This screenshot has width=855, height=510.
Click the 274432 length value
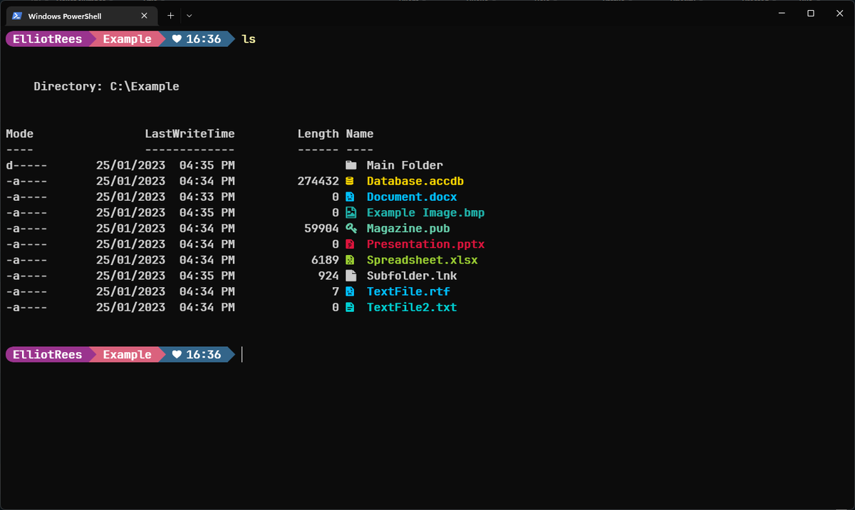pyautogui.click(x=318, y=181)
